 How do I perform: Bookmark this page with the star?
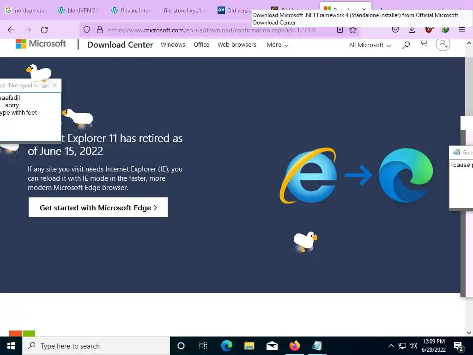click(353, 30)
